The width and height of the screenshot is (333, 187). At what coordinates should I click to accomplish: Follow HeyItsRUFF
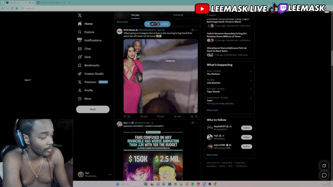coord(247,128)
